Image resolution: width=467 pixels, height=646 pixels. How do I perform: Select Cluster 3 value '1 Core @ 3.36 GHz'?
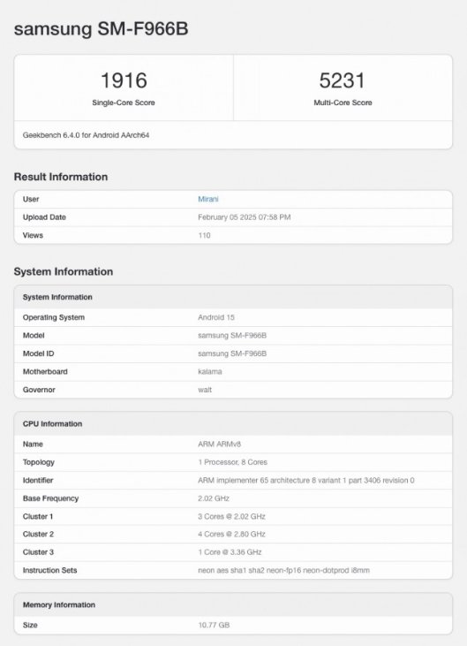(x=230, y=552)
